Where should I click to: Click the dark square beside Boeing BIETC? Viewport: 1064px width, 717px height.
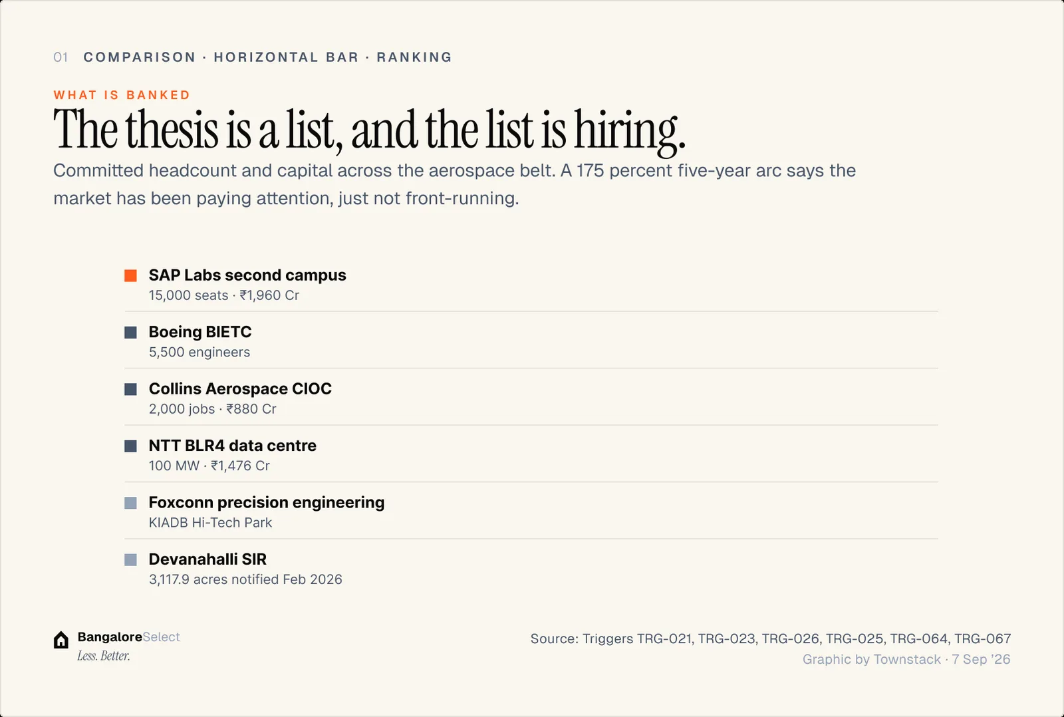131,333
